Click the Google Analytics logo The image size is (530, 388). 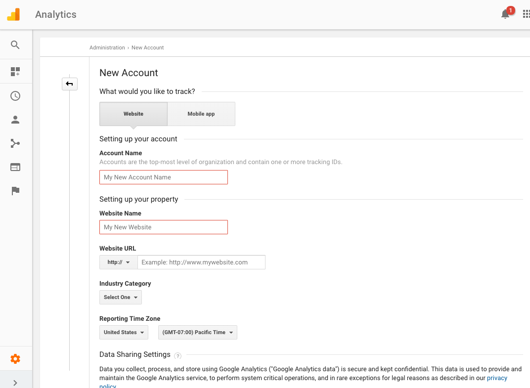click(x=13, y=14)
